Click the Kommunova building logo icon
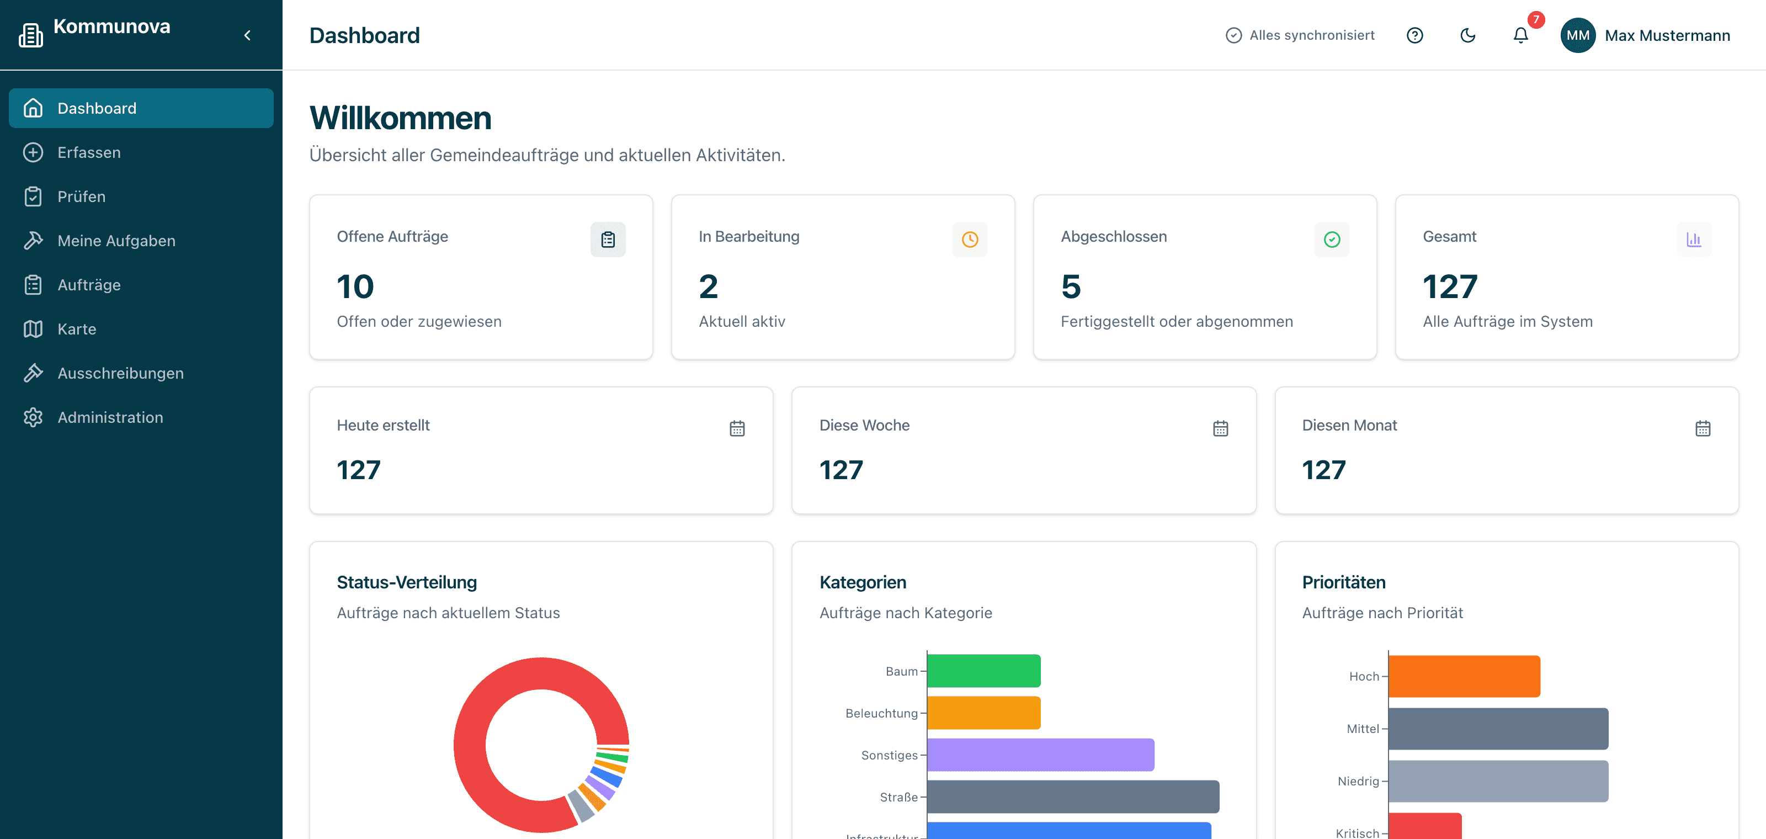The height and width of the screenshot is (839, 1766). coord(31,35)
